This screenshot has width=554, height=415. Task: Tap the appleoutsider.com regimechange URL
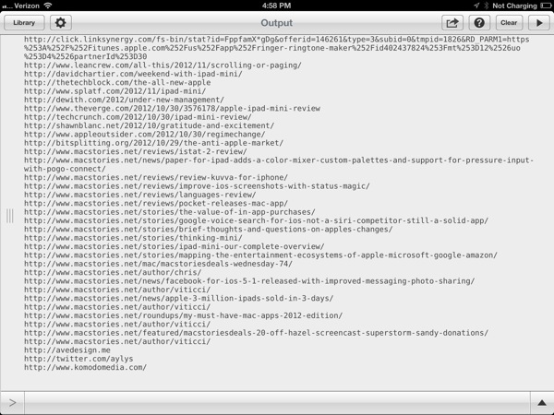(145, 135)
